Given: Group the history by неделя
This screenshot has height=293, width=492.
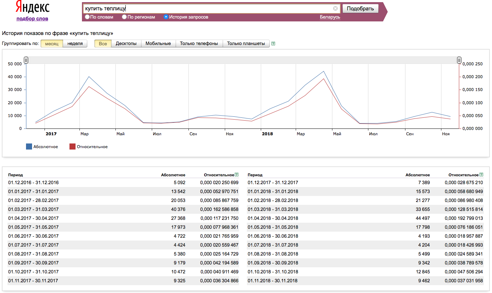Looking at the screenshot, I should click(75, 44).
